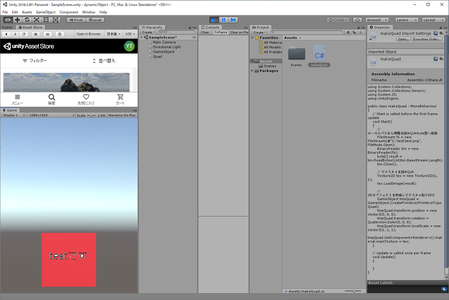
Task: Go back in the Asset Store browser
Action: (x=6, y=34)
